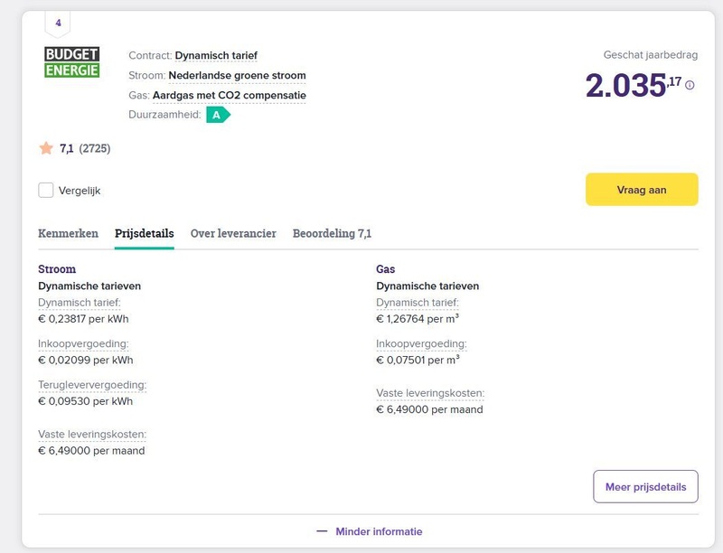Click Gas Vaste leveringskosten label
This screenshot has width=723, height=553.
[x=430, y=393]
